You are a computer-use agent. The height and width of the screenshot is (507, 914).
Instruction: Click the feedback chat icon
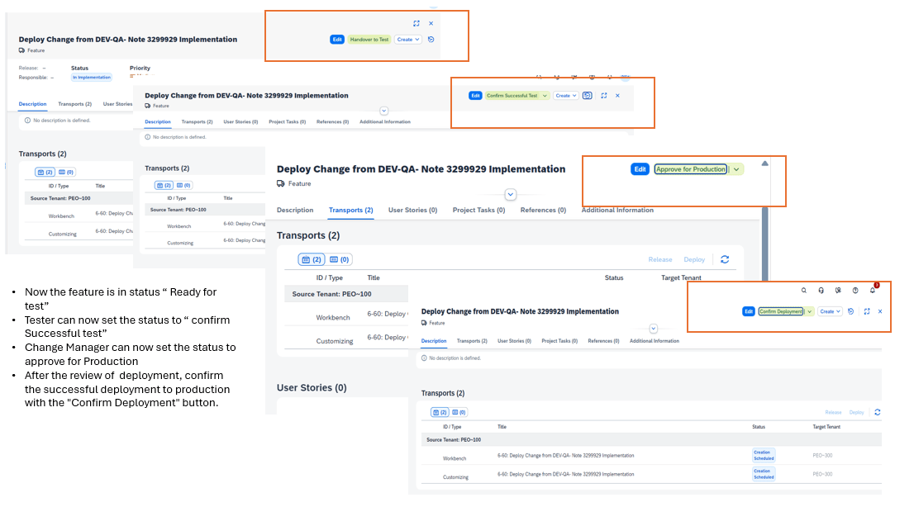(x=838, y=291)
